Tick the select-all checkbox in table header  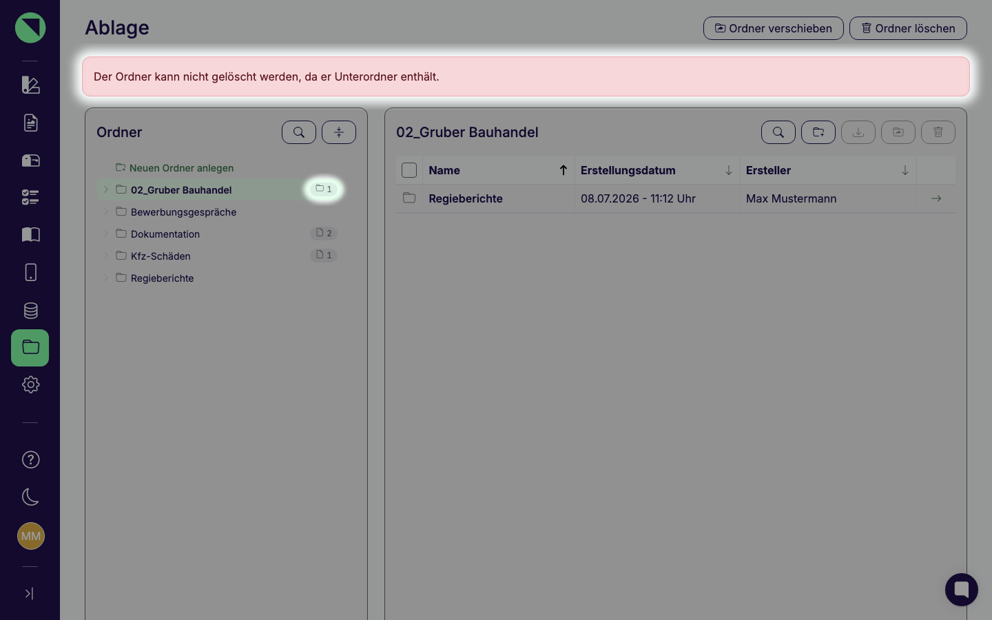pyautogui.click(x=409, y=170)
